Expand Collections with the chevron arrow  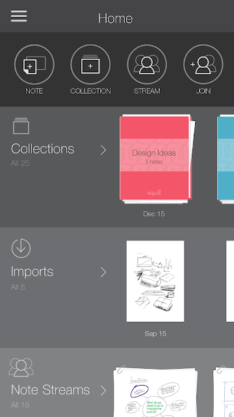point(103,151)
